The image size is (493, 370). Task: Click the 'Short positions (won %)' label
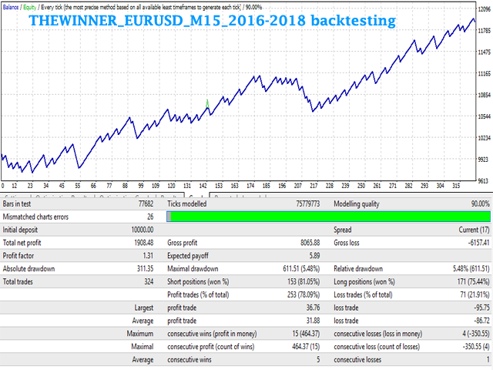198,282
